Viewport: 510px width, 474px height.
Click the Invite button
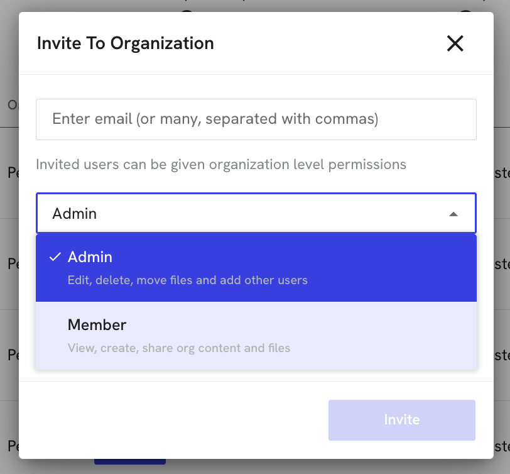401,419
